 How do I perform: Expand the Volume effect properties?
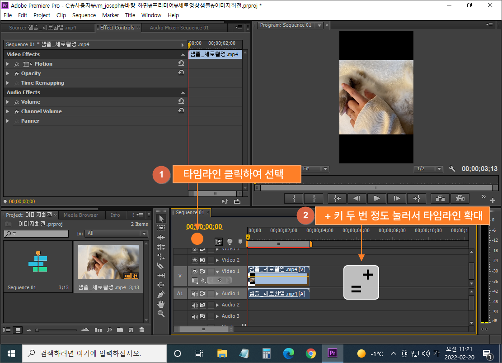click(8, 102)
